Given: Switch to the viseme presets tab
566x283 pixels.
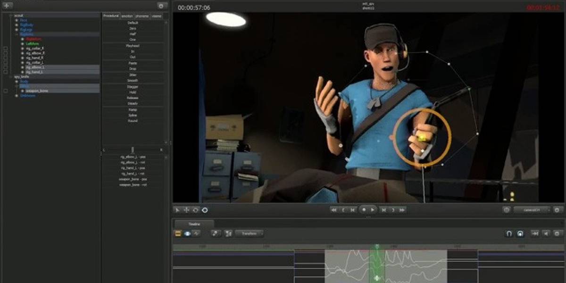Looking at the screenshot, I should (x=157, y=16).
